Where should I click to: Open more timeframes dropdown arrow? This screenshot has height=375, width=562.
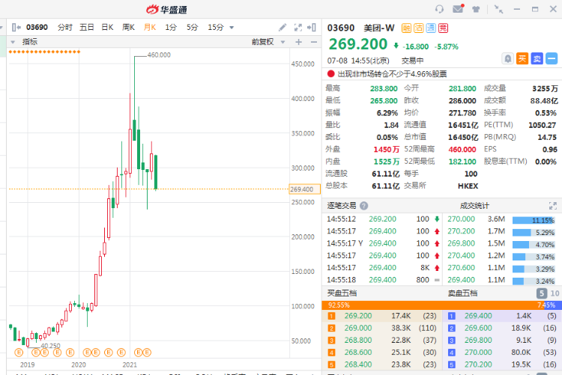pyautogui.click(x=232, y=28)
